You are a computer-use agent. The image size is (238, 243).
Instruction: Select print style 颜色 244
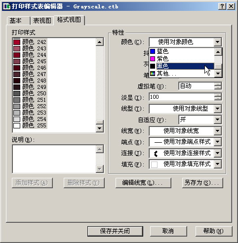30,55
